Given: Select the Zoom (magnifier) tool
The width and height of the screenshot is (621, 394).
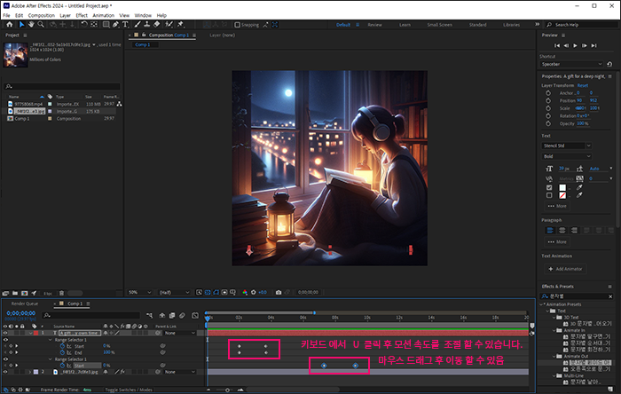Looking at the screenshot, I should click(x=41, y=25).
